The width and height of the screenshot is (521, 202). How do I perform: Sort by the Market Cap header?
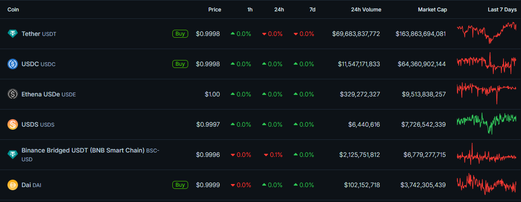(432, 10)
